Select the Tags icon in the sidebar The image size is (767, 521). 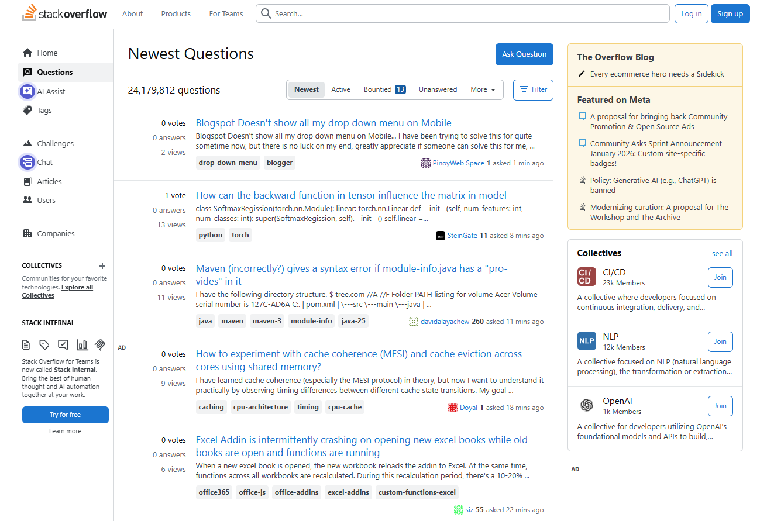click(x=27, y=110)
